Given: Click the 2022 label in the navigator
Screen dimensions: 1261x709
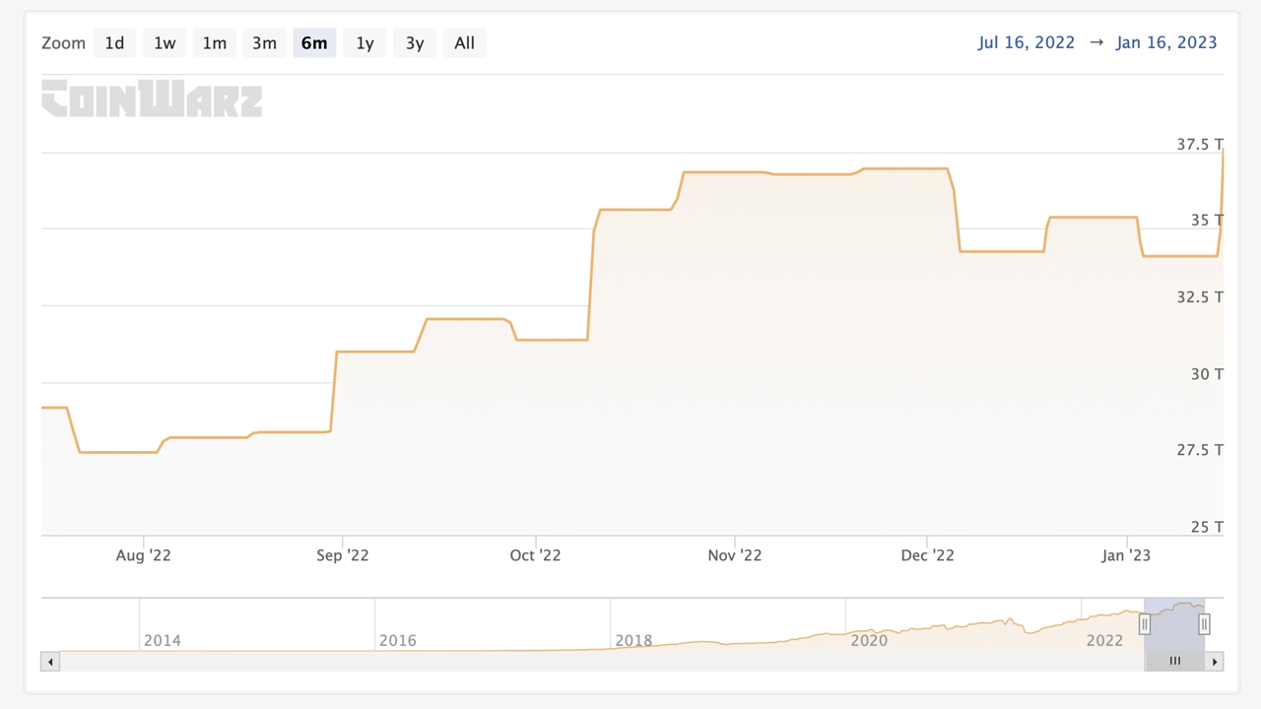Looking at the screenshot, I should coord(1104,640).
